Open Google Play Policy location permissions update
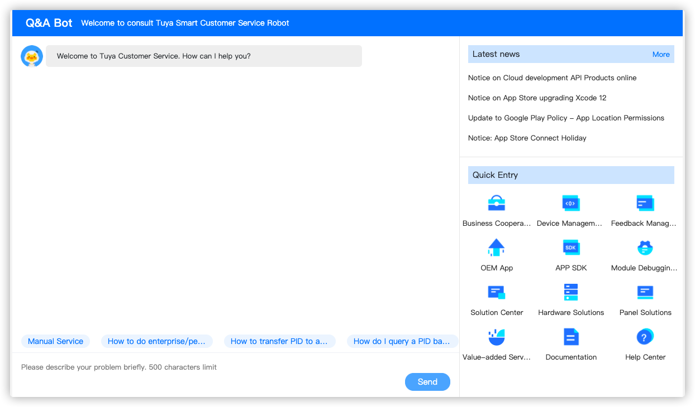This screenshot has height=407, width=695. [566, 118]
